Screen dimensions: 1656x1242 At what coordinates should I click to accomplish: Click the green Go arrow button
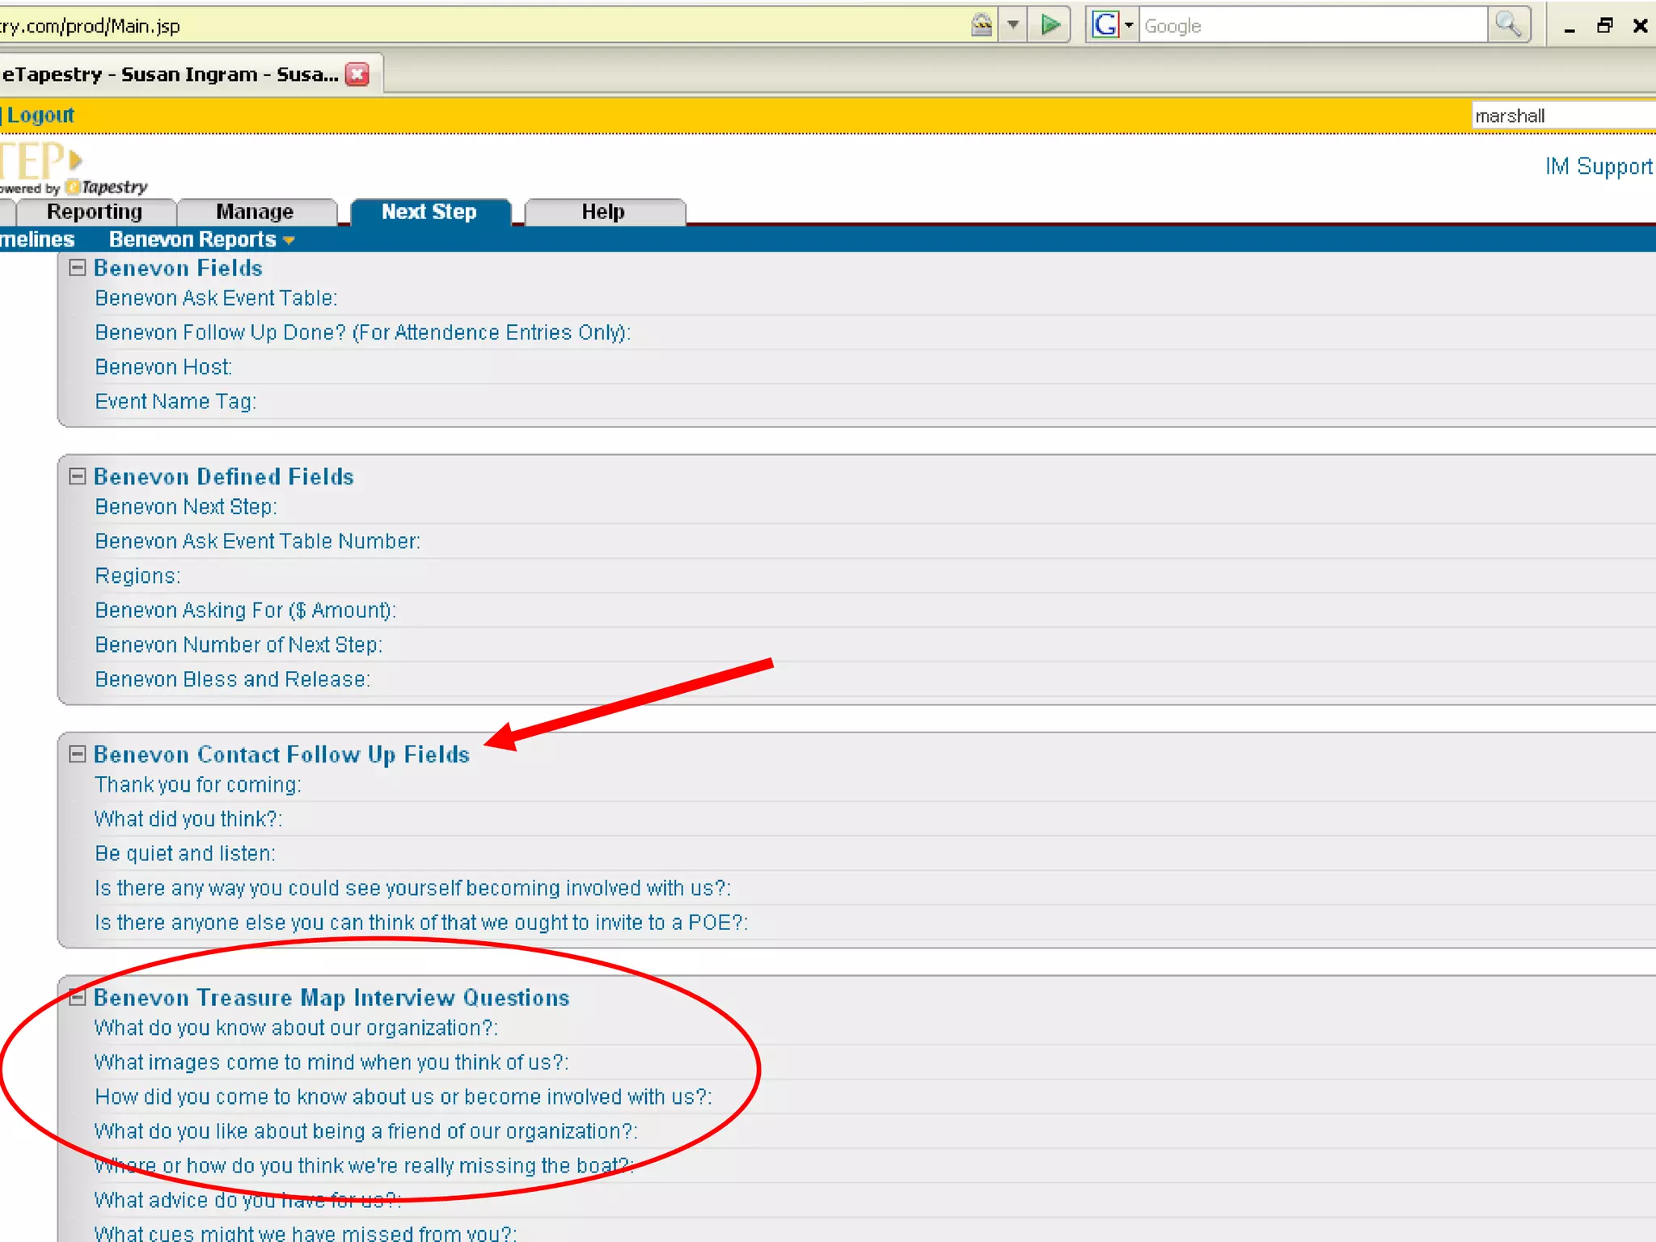click(1050, 25)
